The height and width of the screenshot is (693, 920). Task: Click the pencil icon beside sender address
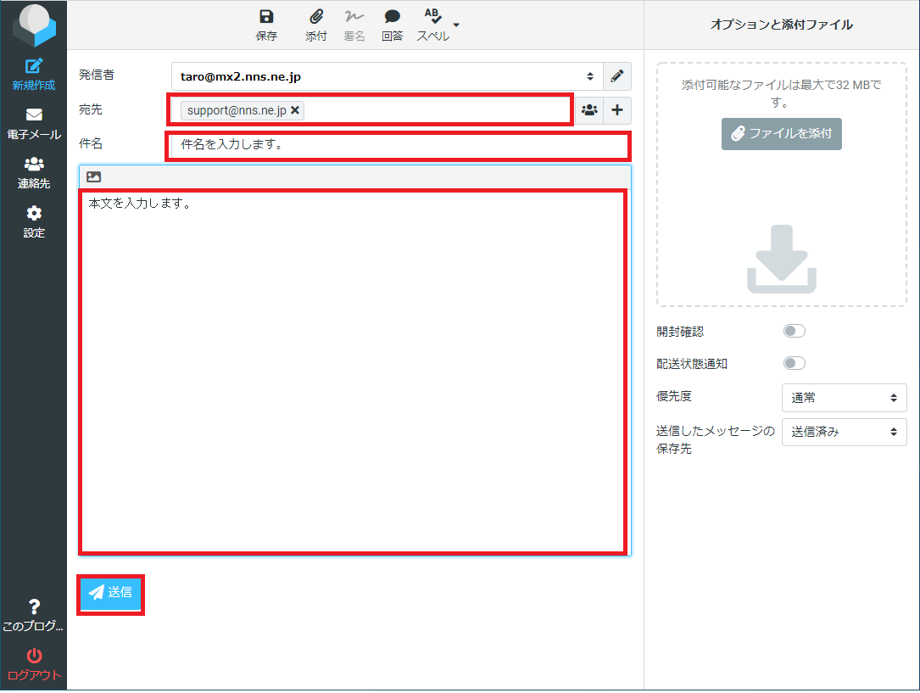(x=617, y=76)
